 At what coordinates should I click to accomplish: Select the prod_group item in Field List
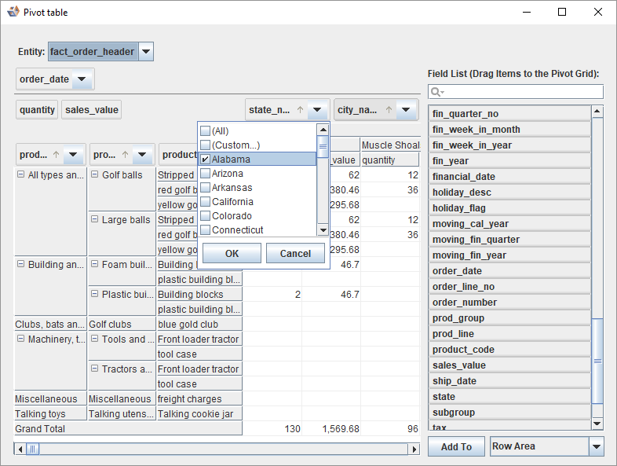(509, 318)
